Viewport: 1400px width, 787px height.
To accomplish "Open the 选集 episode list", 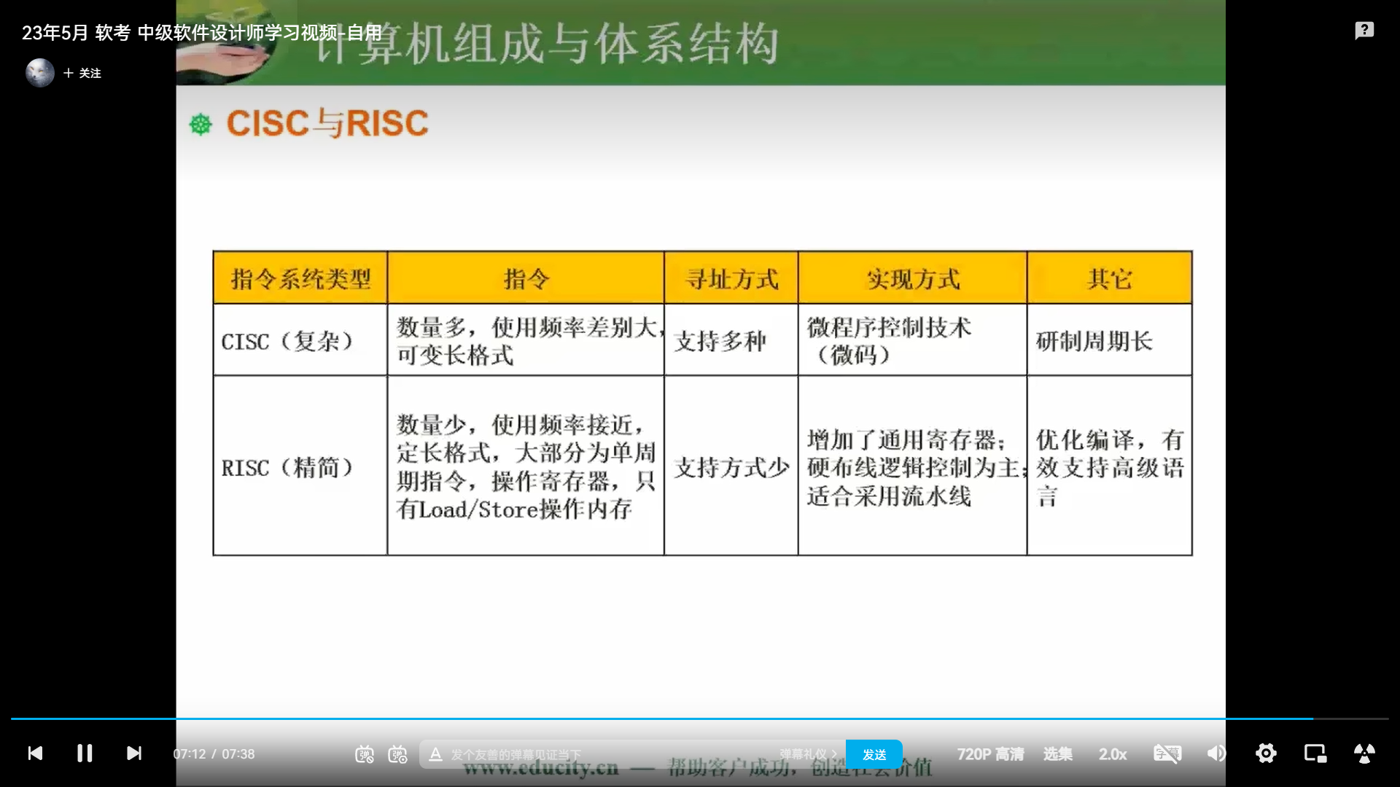I will [x=1057, y=754].
